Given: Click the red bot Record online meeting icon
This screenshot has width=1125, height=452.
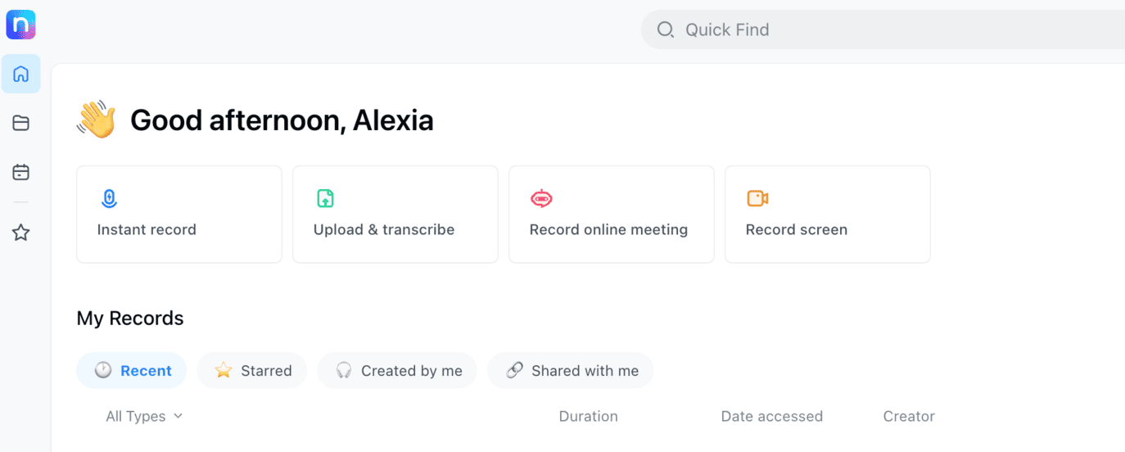Looking at the screenshot, I should [x=541, y=198].
